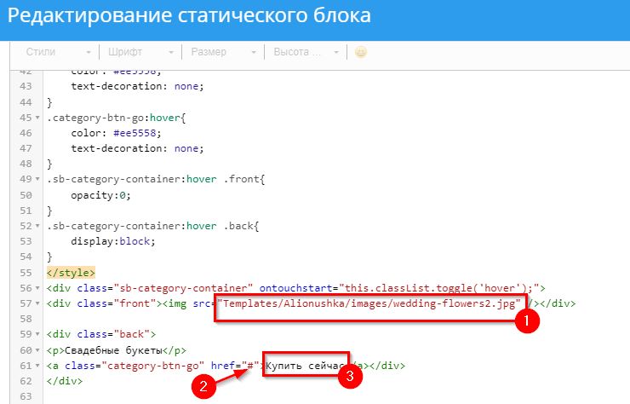Click the display:block; declaration
The image size is (630, 404).
point(113,241)
